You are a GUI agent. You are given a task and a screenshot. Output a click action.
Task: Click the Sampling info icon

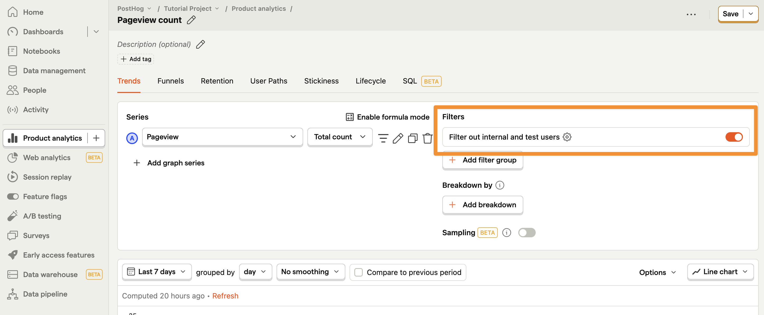coord(507,233)
